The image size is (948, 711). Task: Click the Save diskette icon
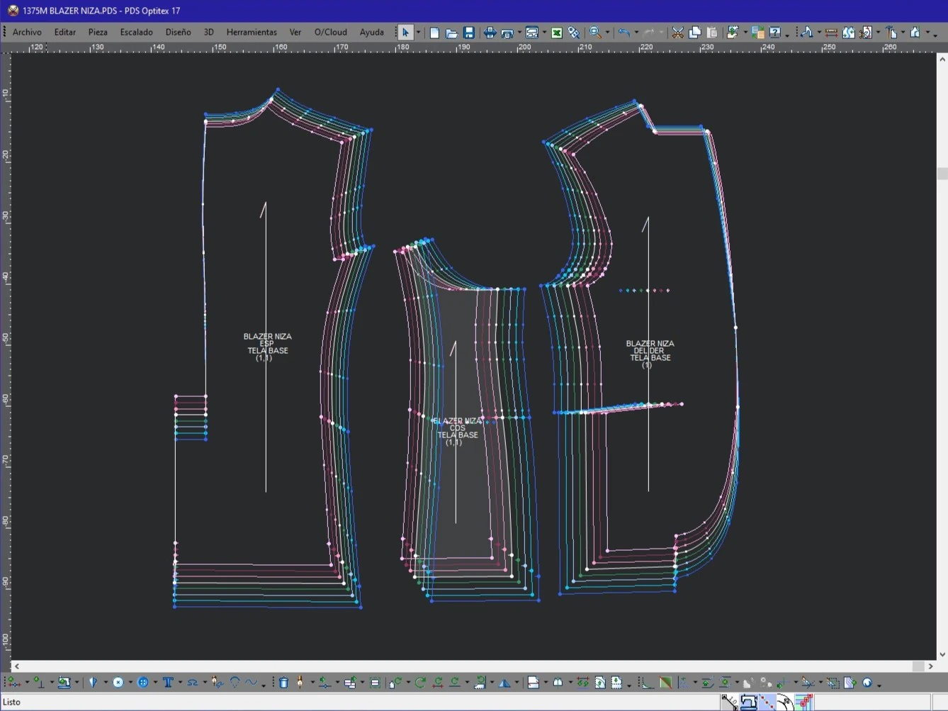point(469,33)
